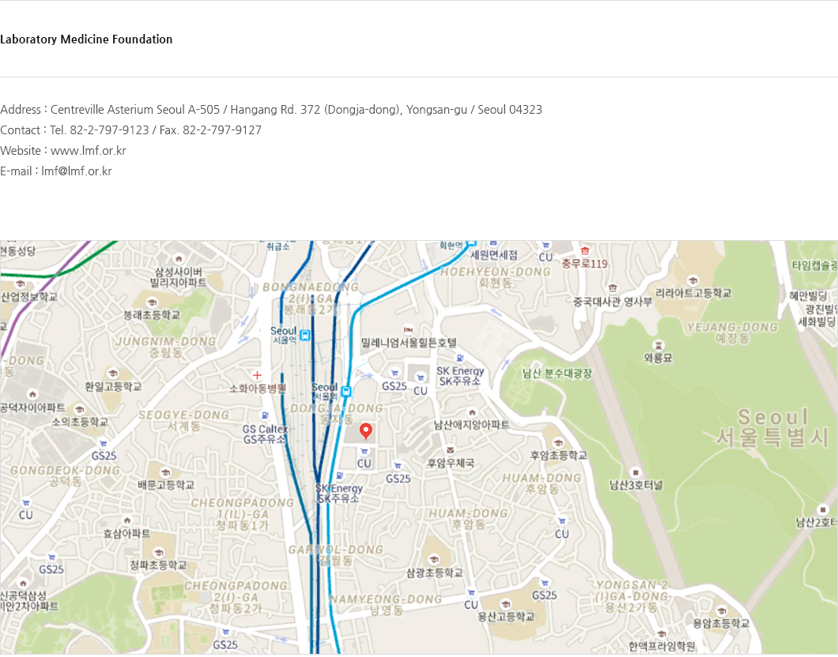This screenshot has width=838, height=657.
Task: Select the Centreville Asterium Seoul address line
Action: tap(271, 110)
